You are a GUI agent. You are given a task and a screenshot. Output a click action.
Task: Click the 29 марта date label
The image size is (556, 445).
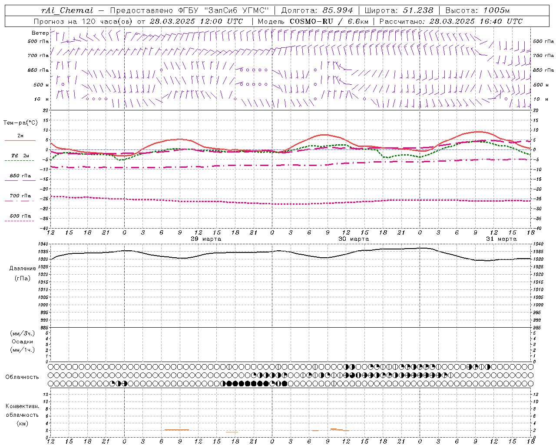[x=206, y=239]
